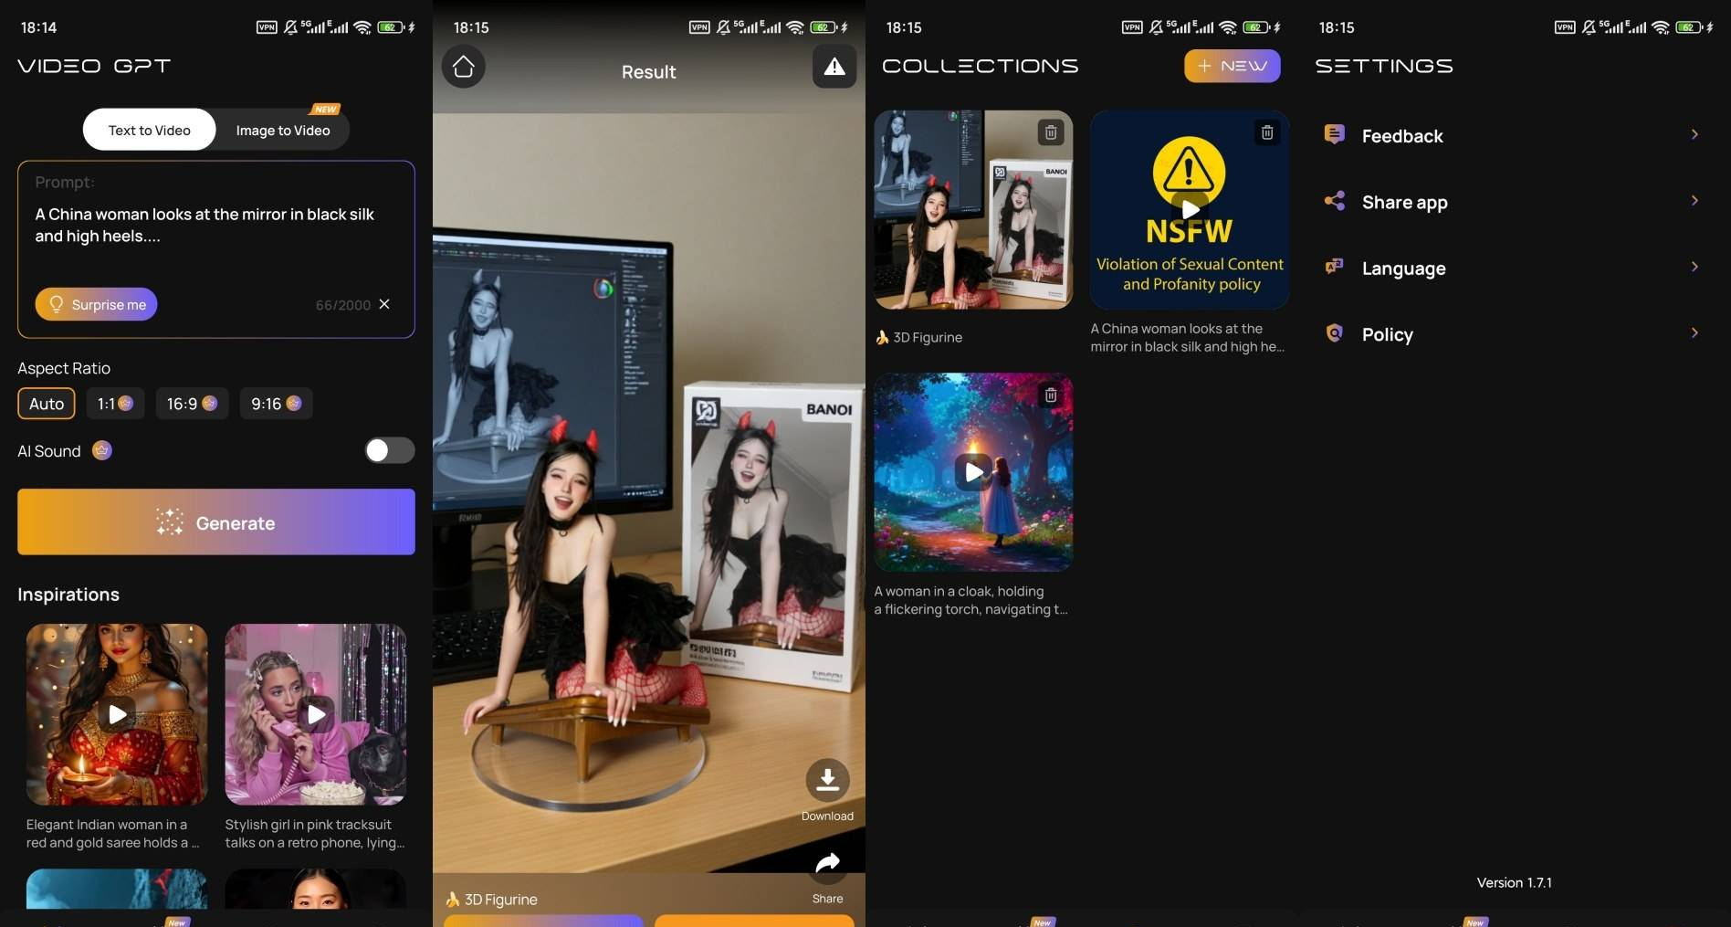Viewport: 1731px width, 927px height.
Task: Play the woman in a cloak video
Action: tap(973, 472)
